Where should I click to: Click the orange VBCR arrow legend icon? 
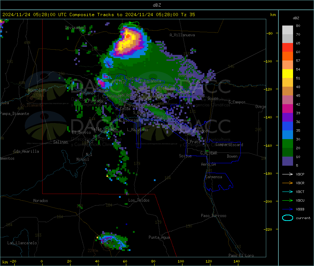[287, 183]
